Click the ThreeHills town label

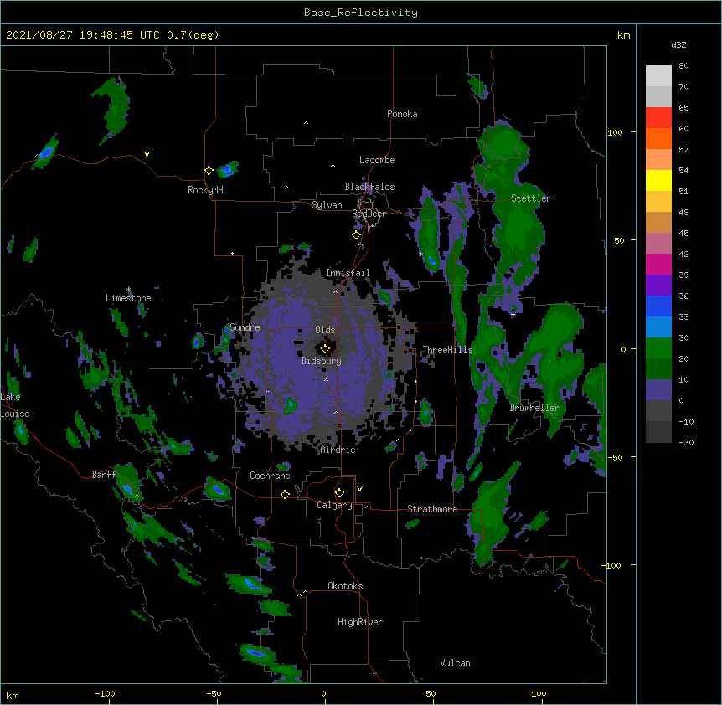(x=447, y=350)
